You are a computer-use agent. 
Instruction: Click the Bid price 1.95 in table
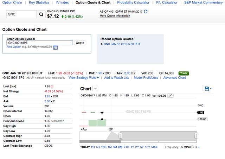pos(47,96)
